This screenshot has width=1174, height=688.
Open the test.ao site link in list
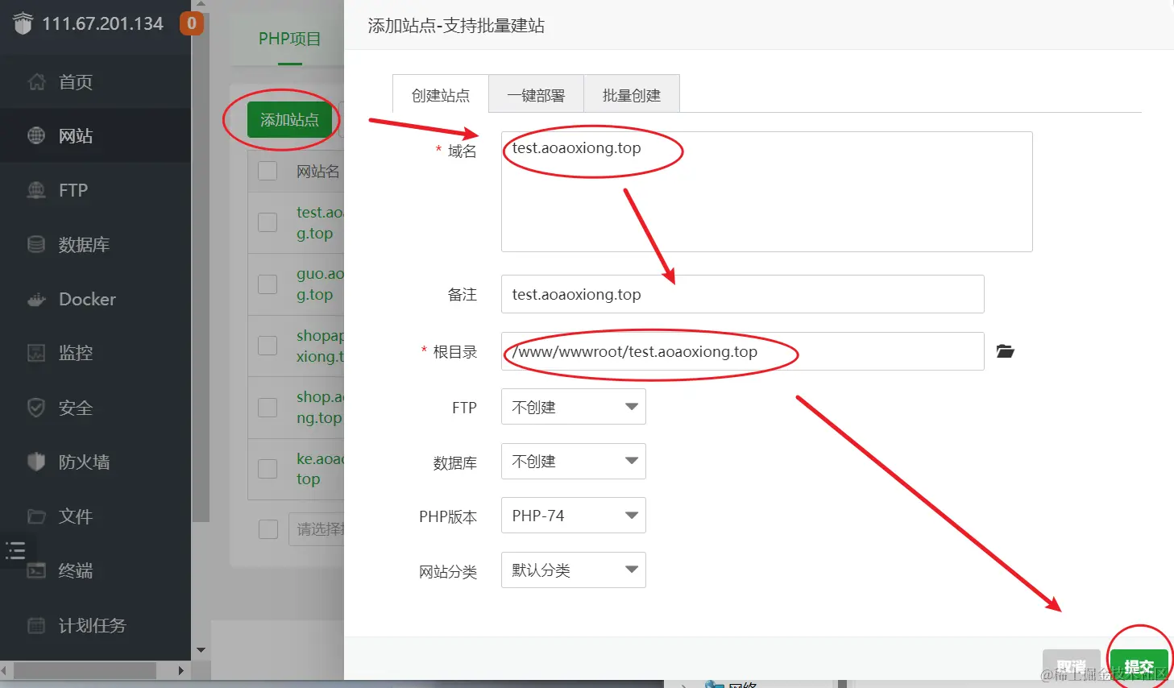[320, 222]
